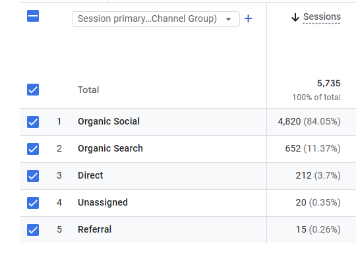This screenshot has height=255, width=356.
Task: Click the Referral channel name
Action: 94,229
